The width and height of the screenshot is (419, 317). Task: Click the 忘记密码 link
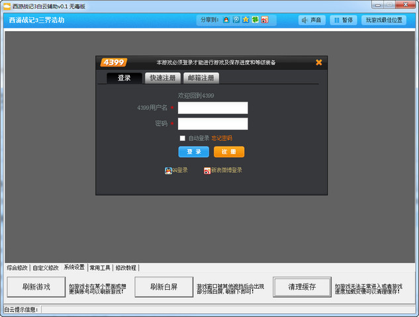point(222,138)
